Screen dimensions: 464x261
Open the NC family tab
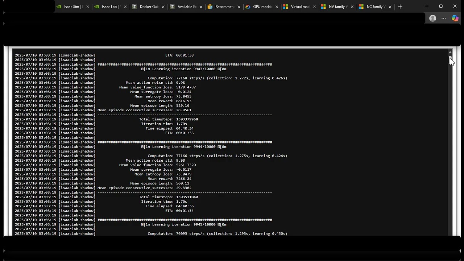[x=371, y=7]
